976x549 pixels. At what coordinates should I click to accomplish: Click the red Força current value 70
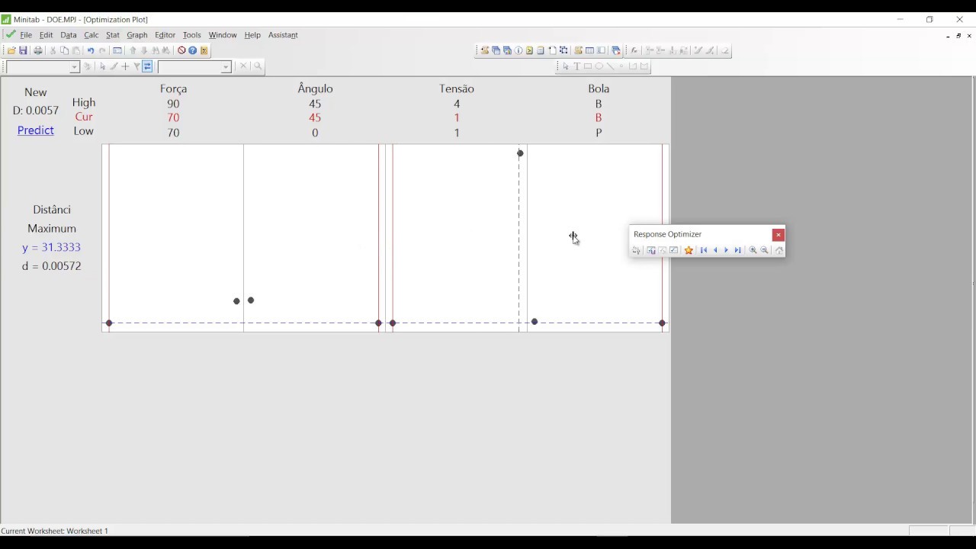[173, 118]
